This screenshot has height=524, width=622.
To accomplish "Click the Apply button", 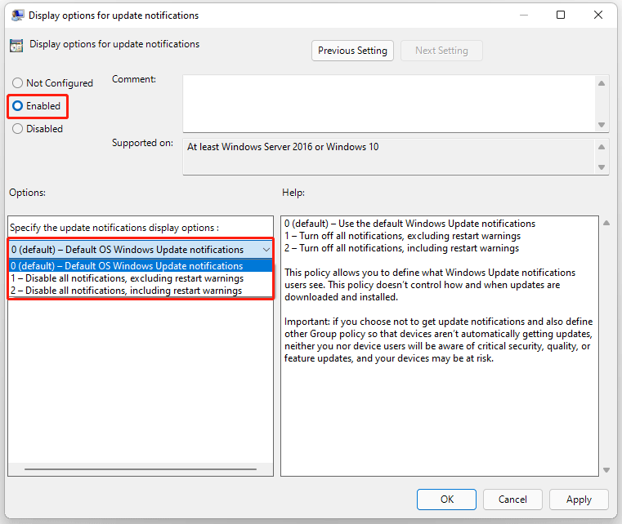I will pyautogui.click(x=579, y=500).
